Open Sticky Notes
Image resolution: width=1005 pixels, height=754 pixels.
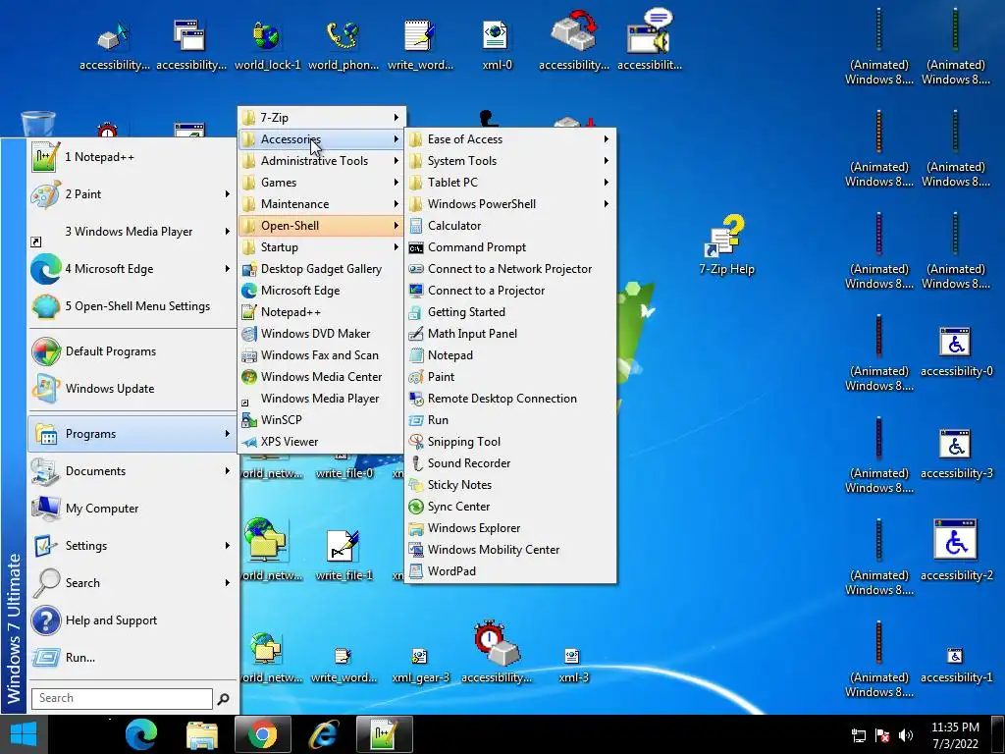(510, 485)
